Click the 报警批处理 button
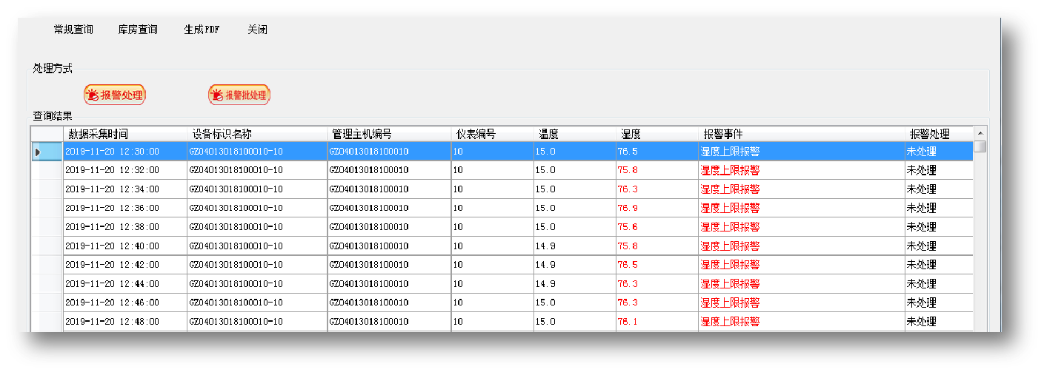Image resolution: width=1044 pixels, height=375 pixels. click(x=239, y=95)
